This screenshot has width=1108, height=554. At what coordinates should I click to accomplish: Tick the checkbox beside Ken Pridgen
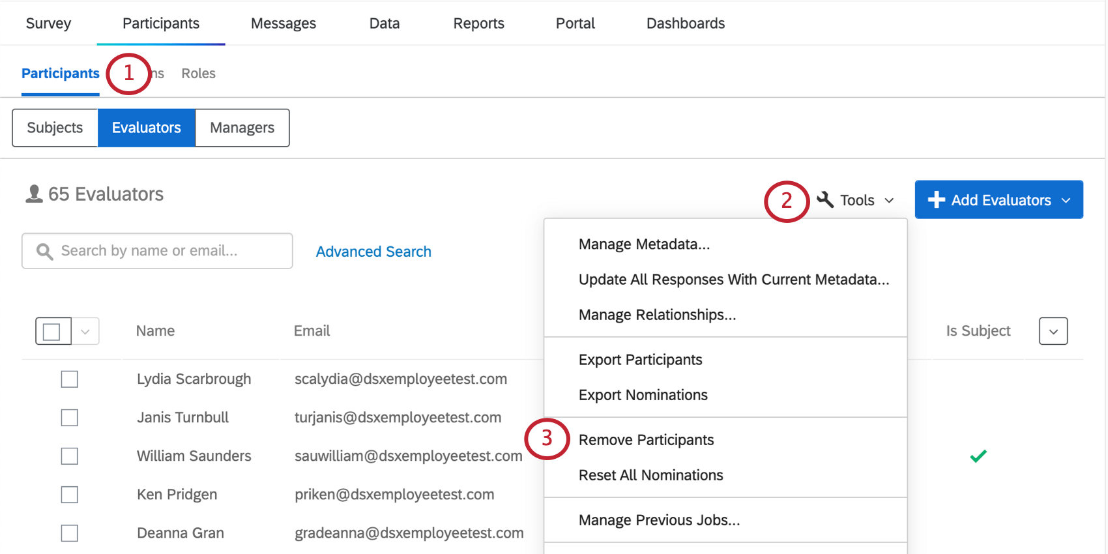point(70,495)
